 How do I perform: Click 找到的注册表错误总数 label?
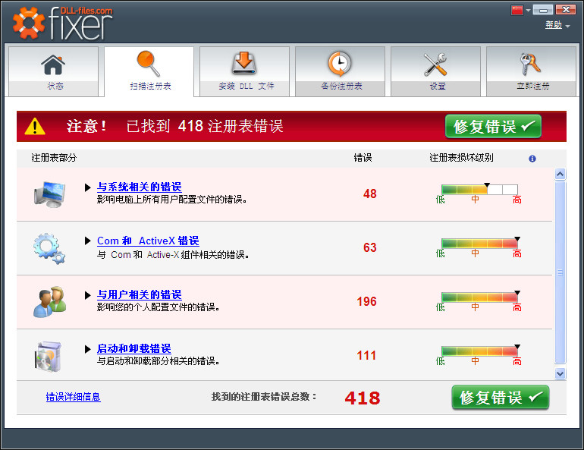click(x=264, y=397)
